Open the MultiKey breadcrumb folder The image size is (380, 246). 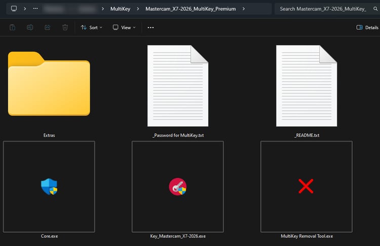120,9
